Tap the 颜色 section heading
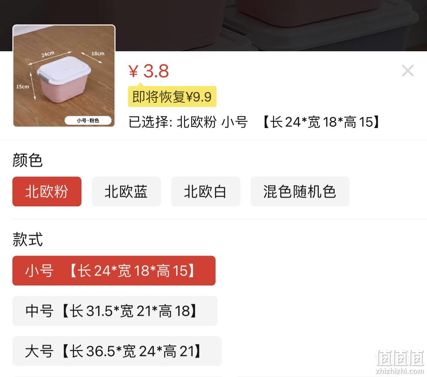Viewport: 427px width, 377px height. (x=28, y=160)
